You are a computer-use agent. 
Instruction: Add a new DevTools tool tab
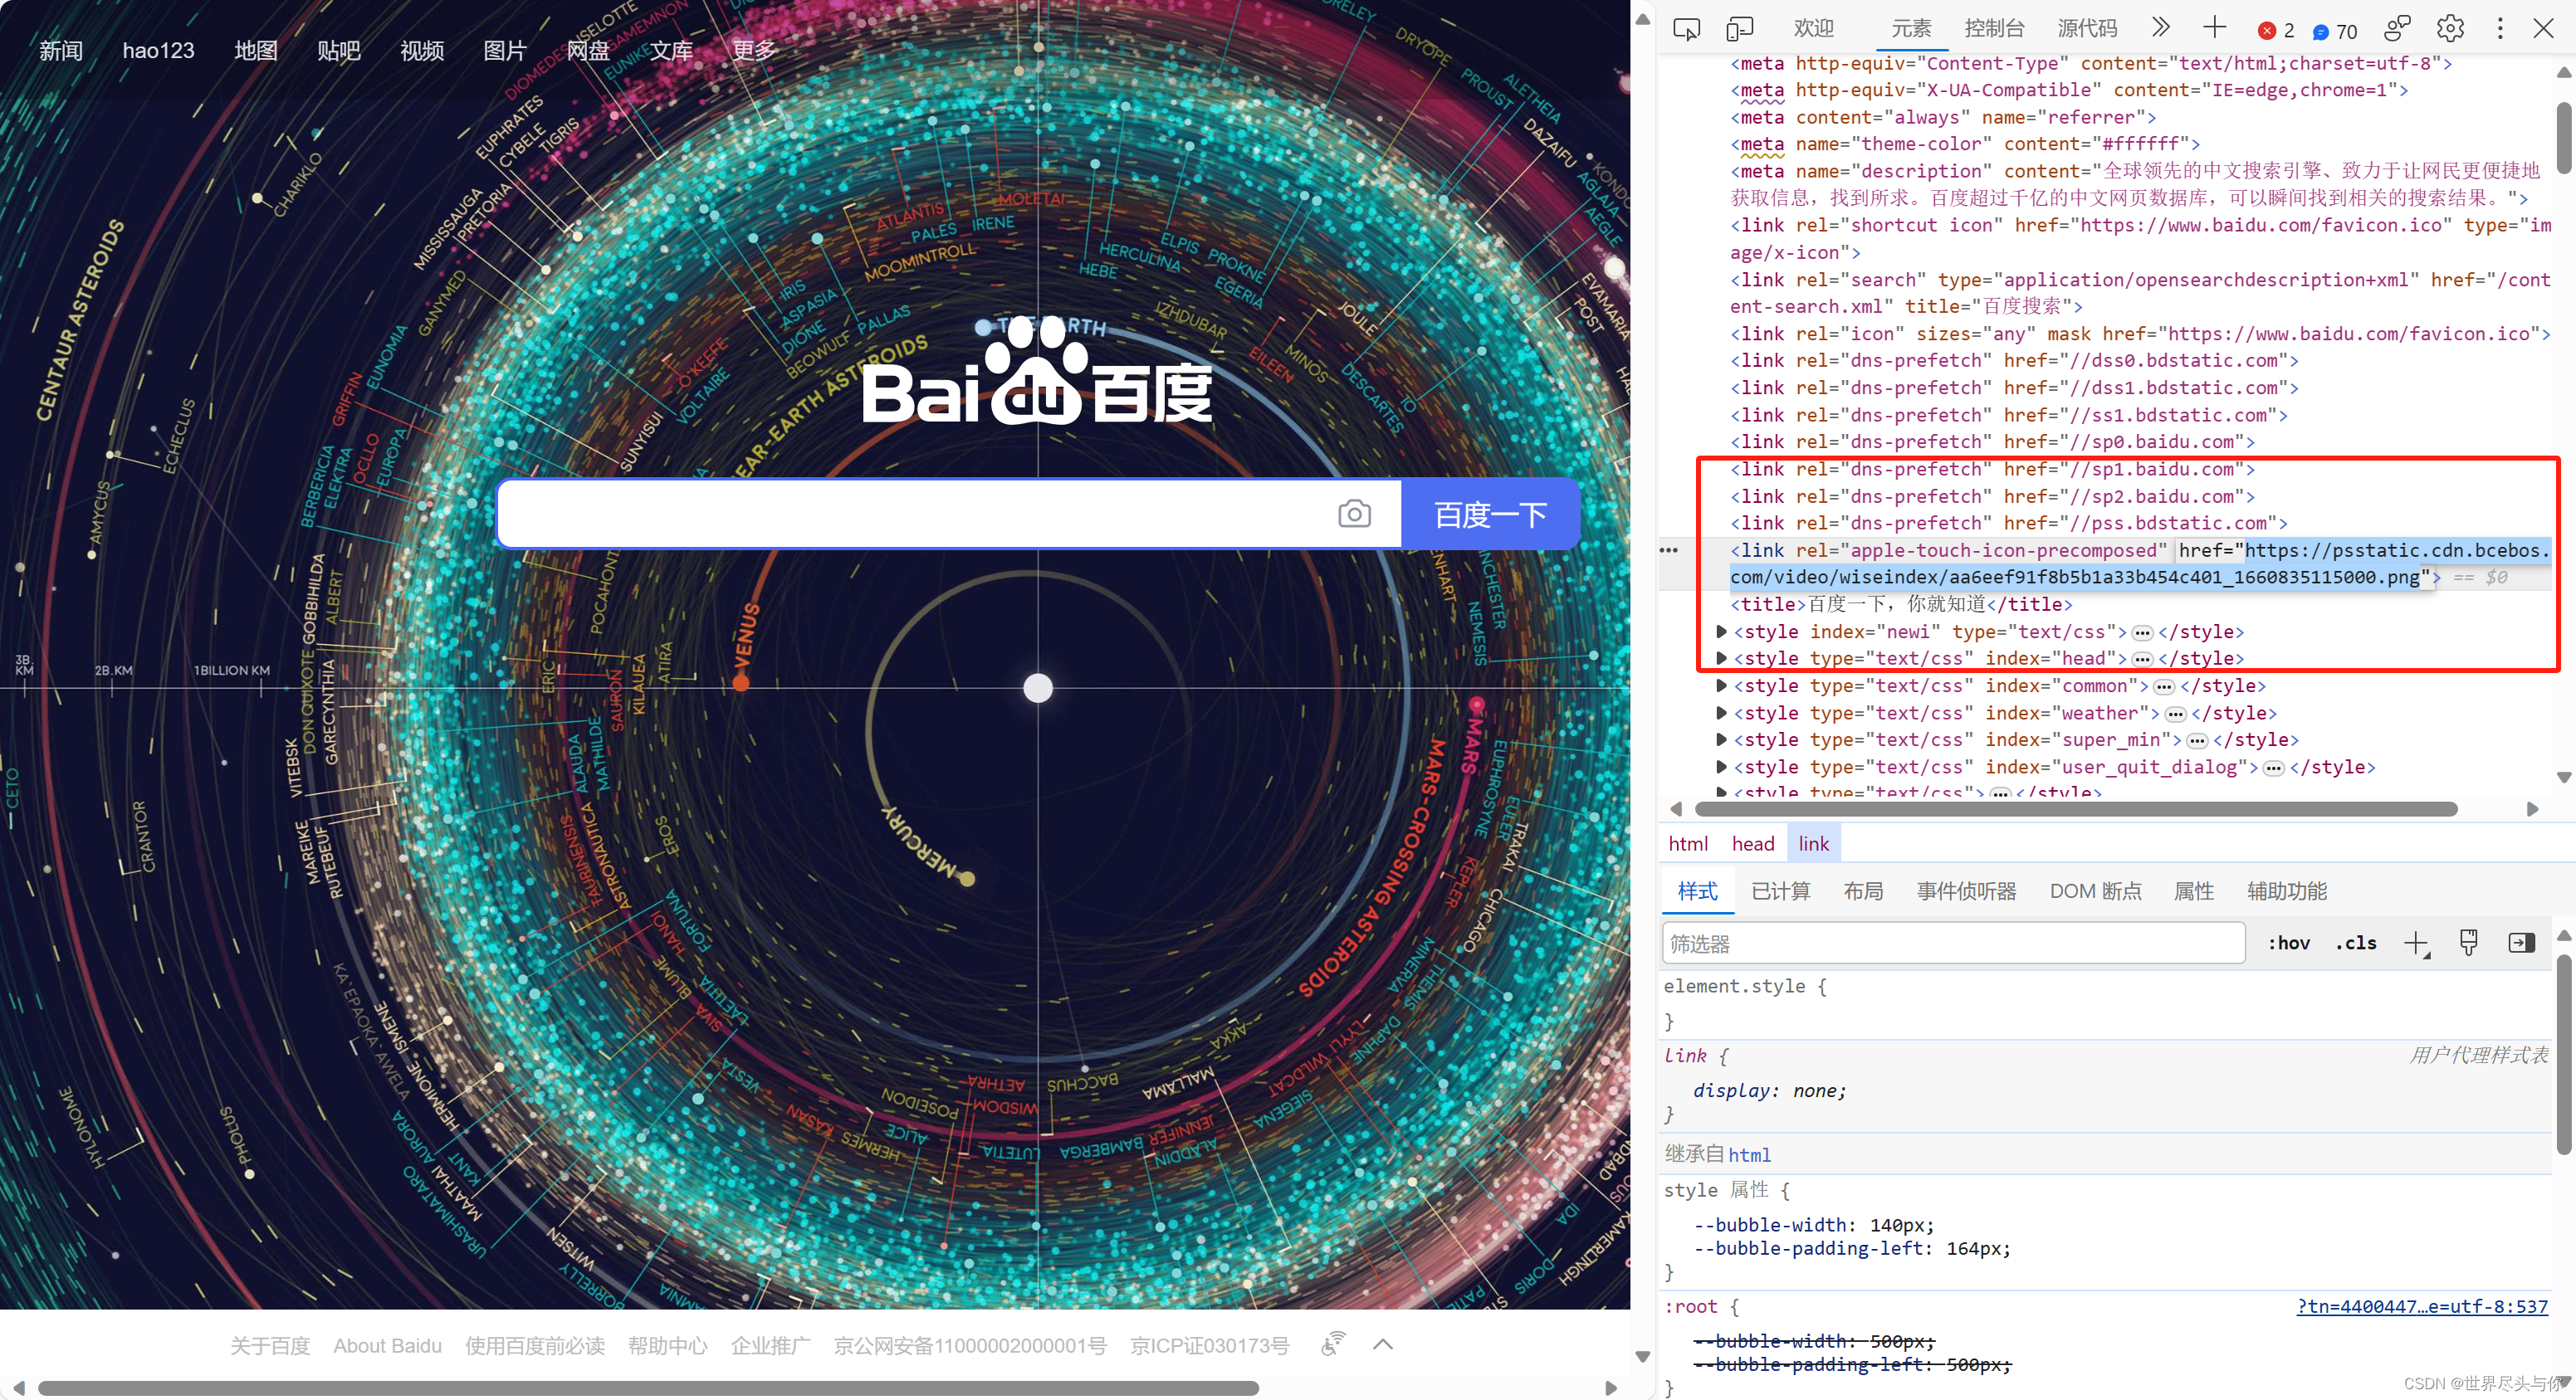[2215, 27]
